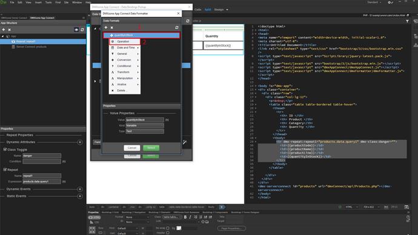This screenshot has height=235, width=418.
Task: Refresh the Data Formats list
Action: click(x=177, y=27)
